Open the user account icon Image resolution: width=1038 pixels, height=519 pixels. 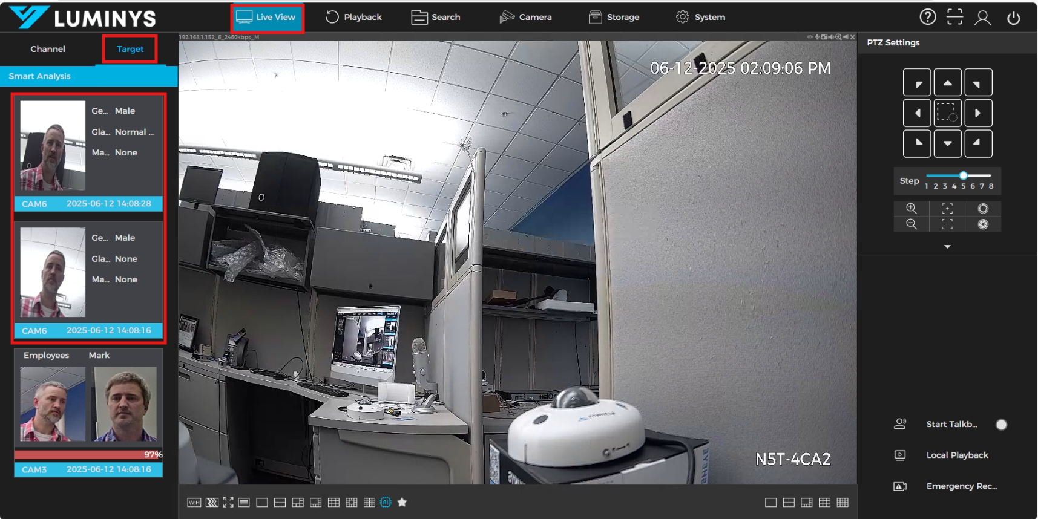tap(982, 18)
